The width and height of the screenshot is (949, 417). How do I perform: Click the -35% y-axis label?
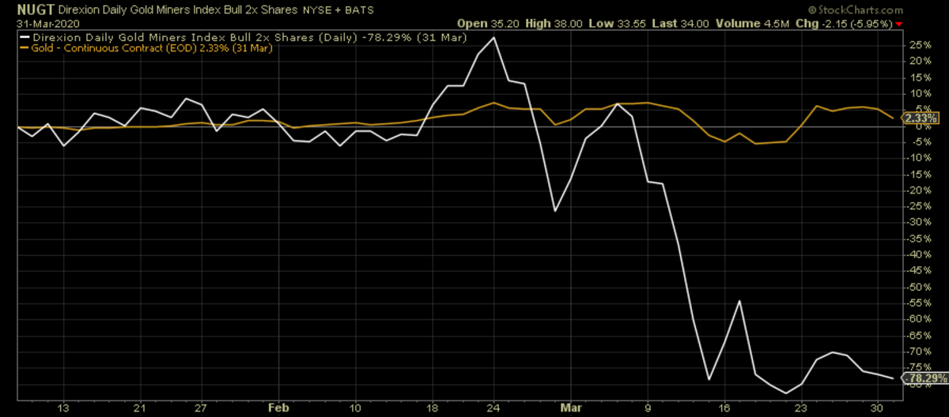tap(918, 239)
